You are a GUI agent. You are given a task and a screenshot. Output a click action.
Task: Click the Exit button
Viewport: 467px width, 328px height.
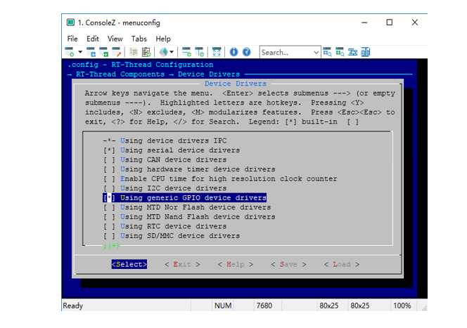[x=182, y=264]
